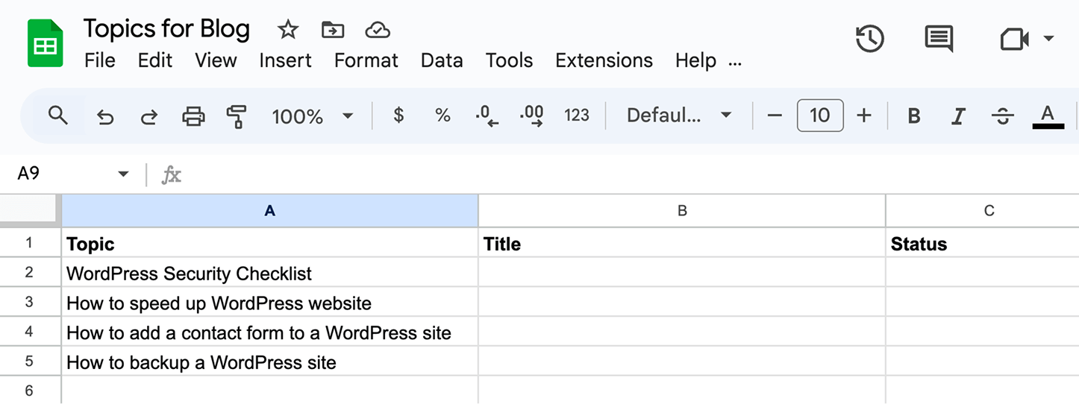Check the cloud save status icon

click(x=378, y=30)
